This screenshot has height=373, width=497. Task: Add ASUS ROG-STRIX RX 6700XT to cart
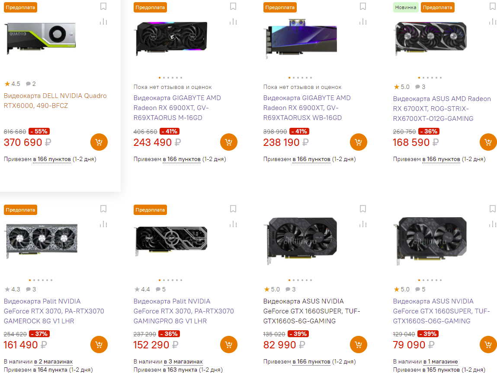click(x=488, y=142)
